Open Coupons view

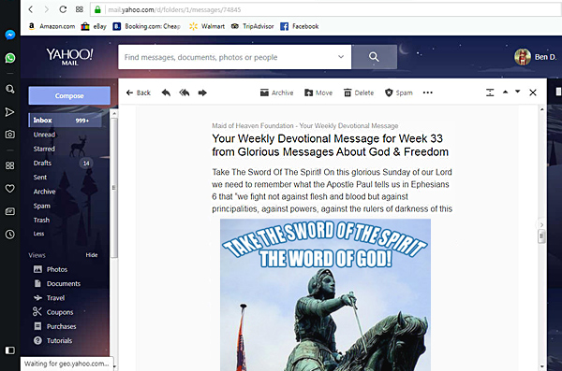[53, 312]
